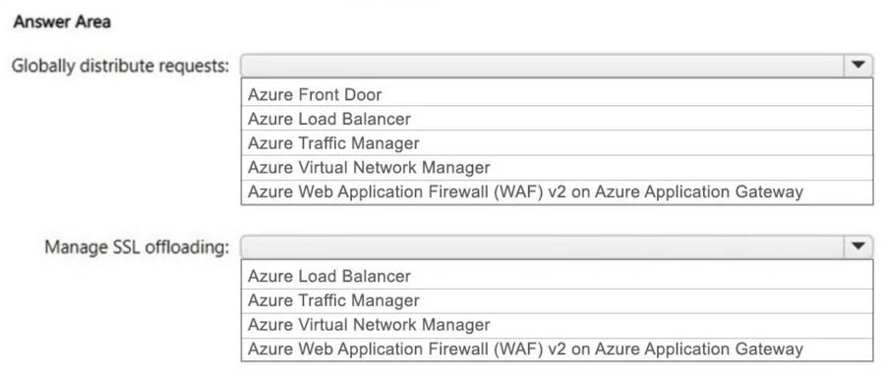
Task: Choose WAF v2 on Application Gateway for global distribution
Action: (557, 192)
